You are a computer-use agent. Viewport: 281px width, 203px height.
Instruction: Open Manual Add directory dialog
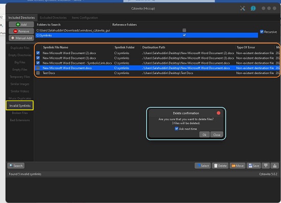pos(21,38)
